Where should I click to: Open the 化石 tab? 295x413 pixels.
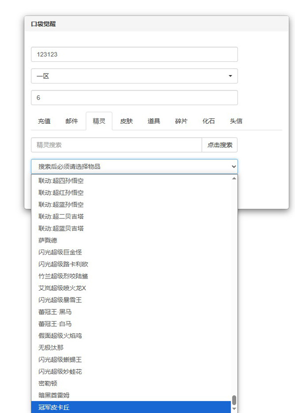coord(208,121)
